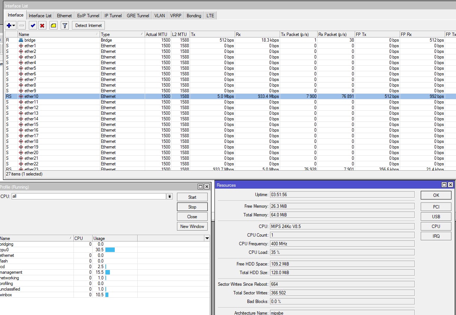Click the ether15 interface icon
This screenshot has height=315, width=456.
pos(21,124)
